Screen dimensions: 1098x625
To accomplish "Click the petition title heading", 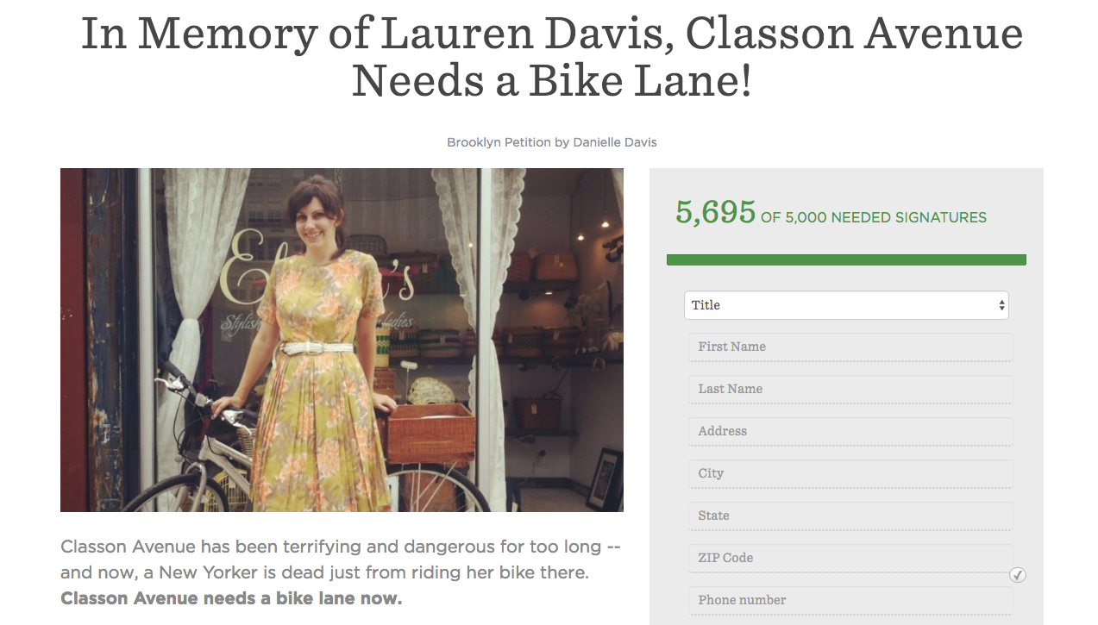I will (x=552, y=57).
